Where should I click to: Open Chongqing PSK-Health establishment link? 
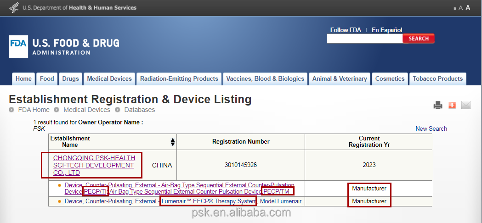[94, 165]
